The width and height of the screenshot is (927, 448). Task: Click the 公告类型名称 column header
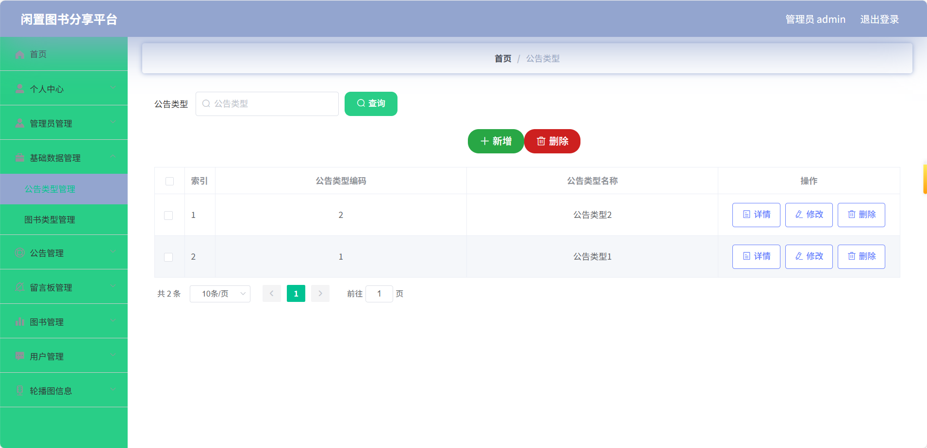point(592,181)
